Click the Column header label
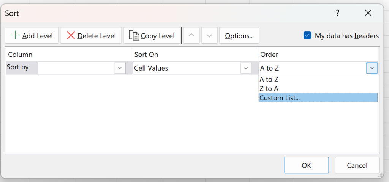This screenshot has height=182, width=389. 21,55
